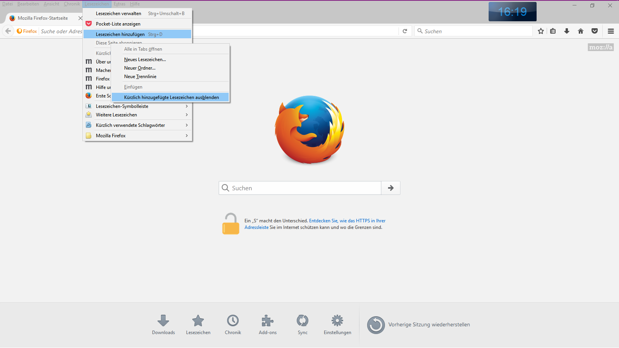Open the downloads arrow toolbar icon
The width and height of the screenshot is (619, 348).
[x=567, y=31]
